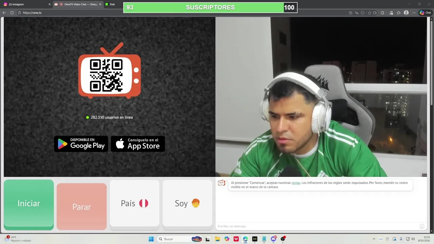This screenshot has width=434, height=244.
Task: Click the translate page icon
Action: coord(357,13)
